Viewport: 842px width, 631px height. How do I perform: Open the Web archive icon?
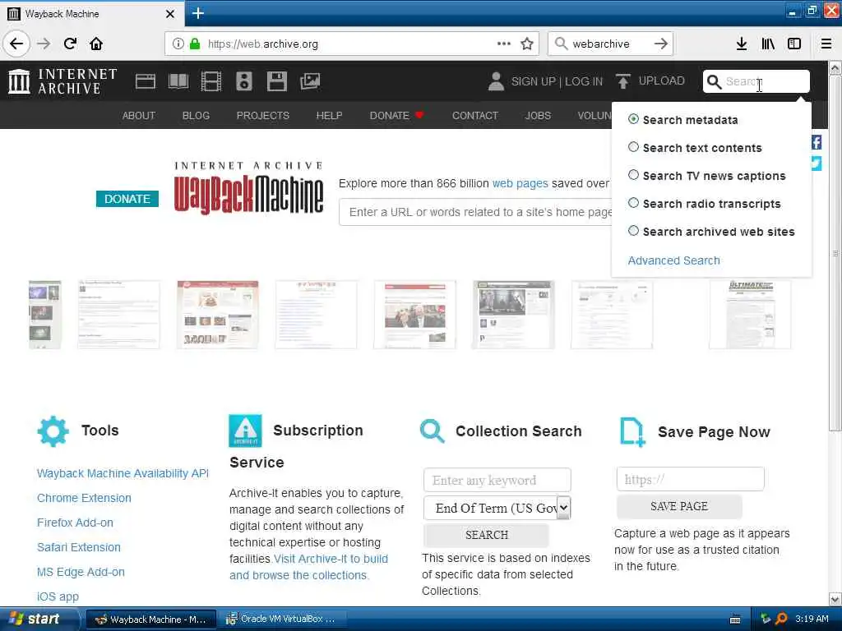click(145, 81)
